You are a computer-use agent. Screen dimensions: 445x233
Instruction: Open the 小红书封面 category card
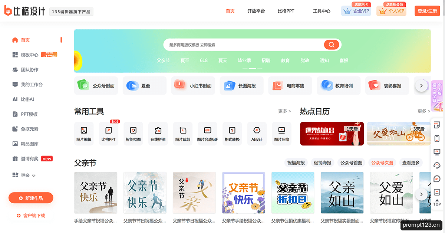coord(193,86)
